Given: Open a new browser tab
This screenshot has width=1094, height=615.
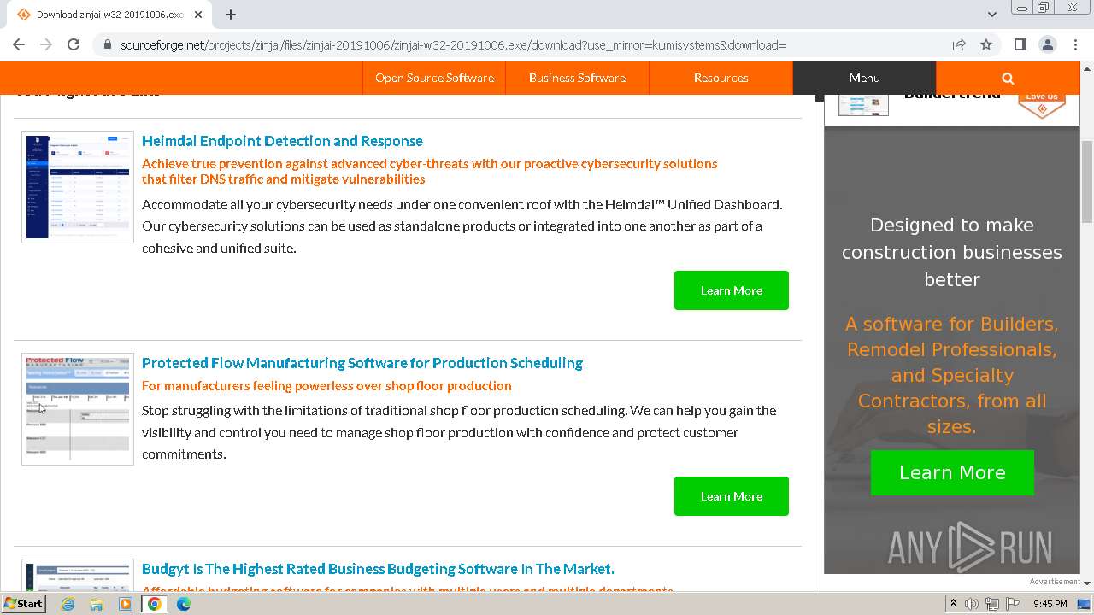Looking at the screenshot, I should pos(231,15).
